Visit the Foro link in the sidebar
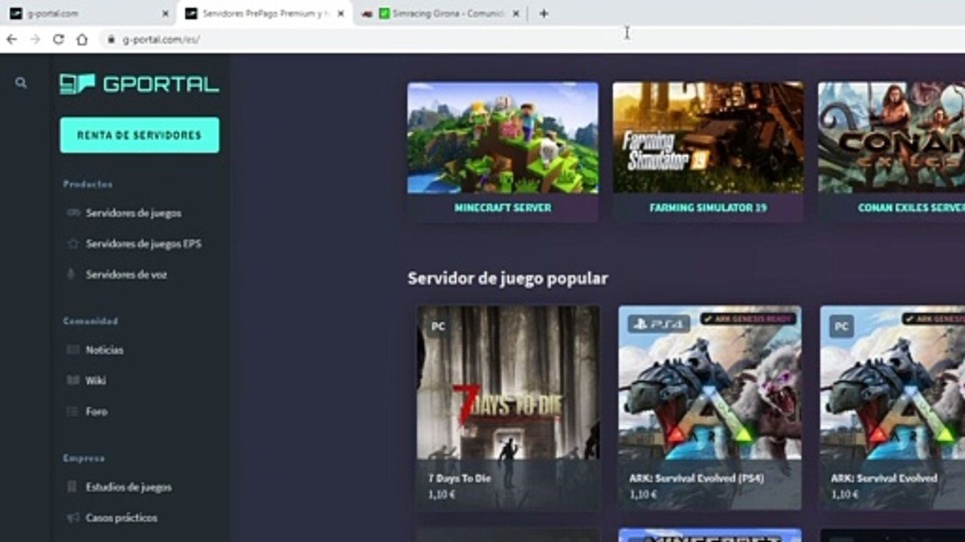 pos(96,412)
